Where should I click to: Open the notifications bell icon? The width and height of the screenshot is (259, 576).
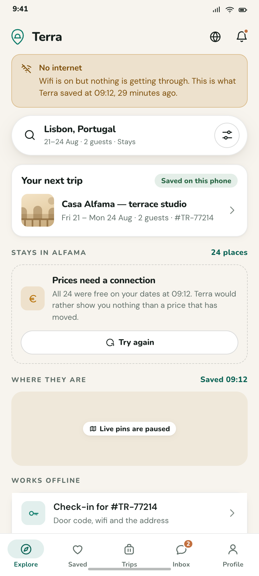tap(242, 37)
